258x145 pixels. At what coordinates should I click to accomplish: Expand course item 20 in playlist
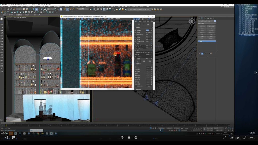click(x=238, y=33)
